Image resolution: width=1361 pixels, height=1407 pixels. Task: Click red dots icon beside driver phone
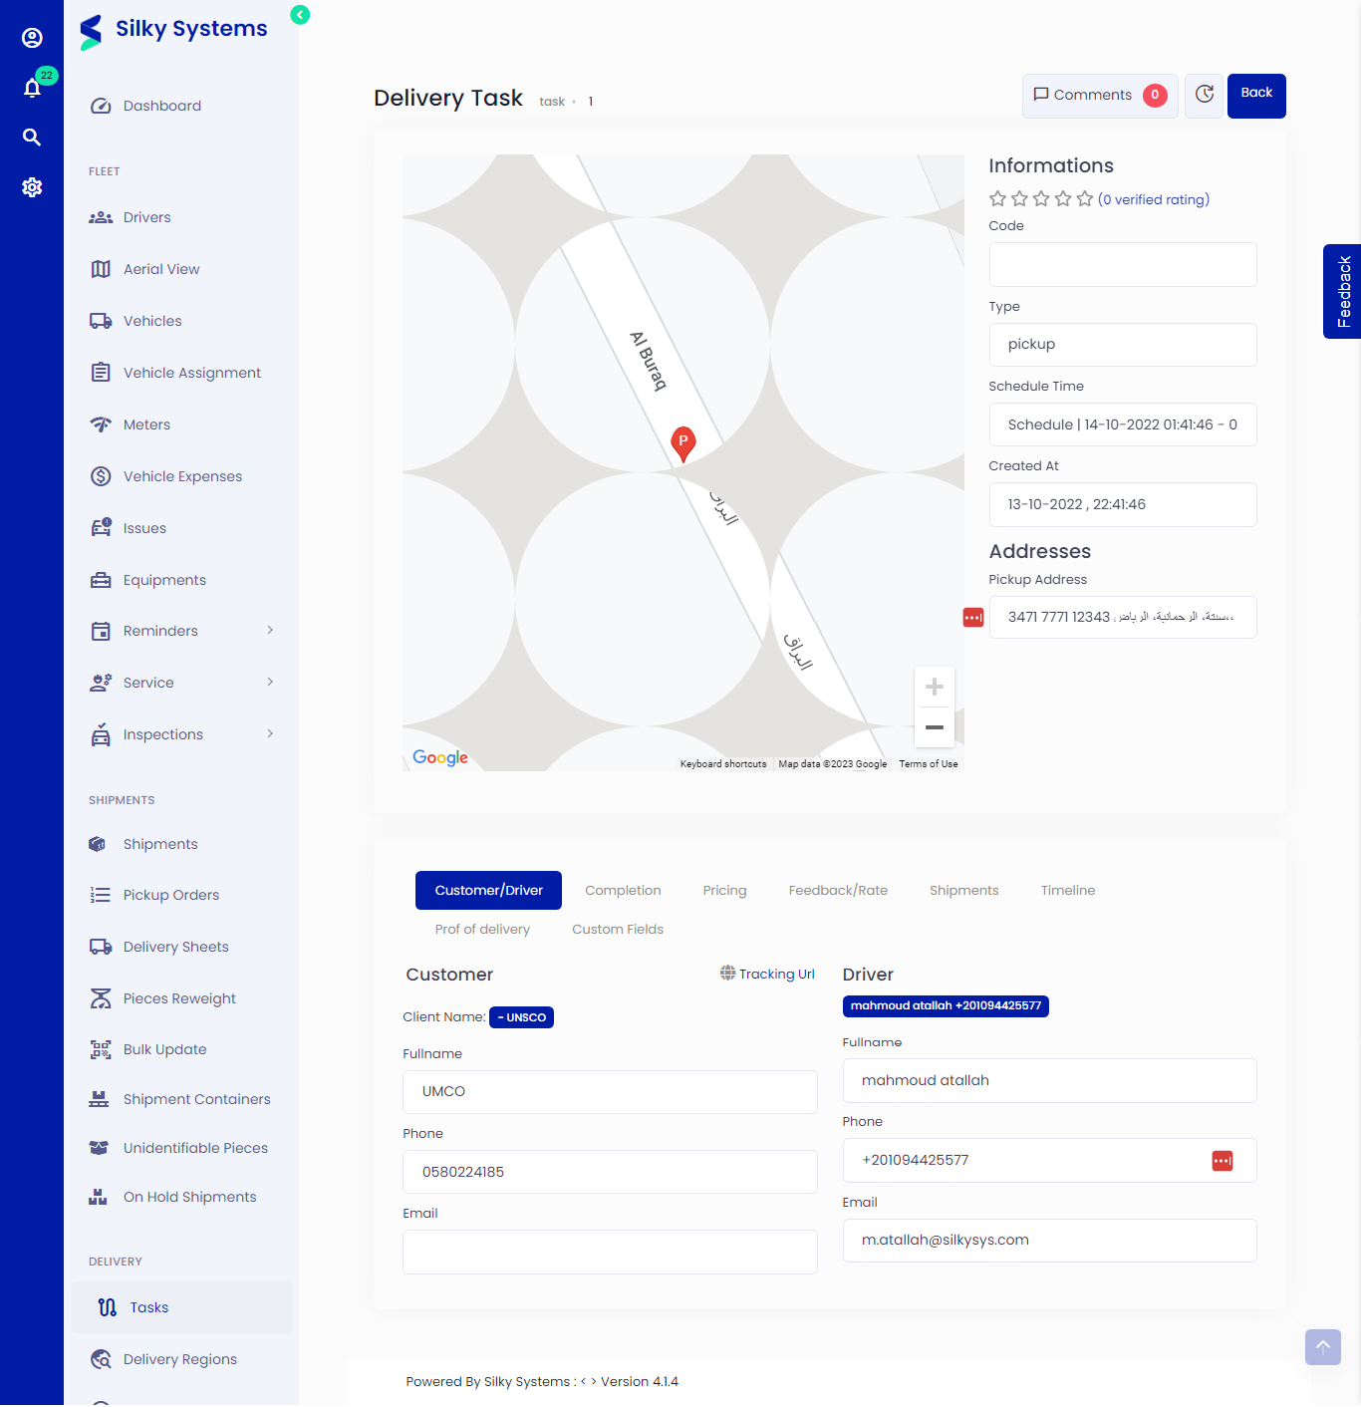pyautogui.click(x=1222, y=1160)
